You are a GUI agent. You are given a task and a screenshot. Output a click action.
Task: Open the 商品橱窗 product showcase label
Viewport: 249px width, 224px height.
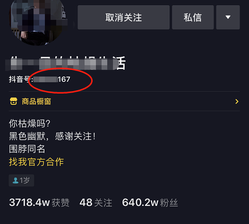36,101
